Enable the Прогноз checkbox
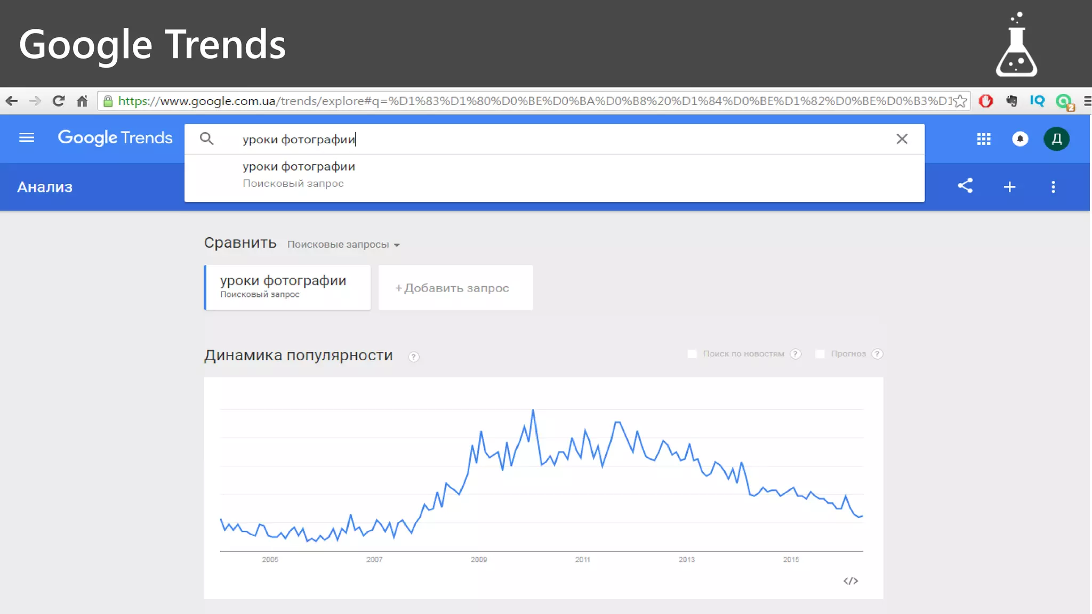The image size is (1092, 614). [820, 353]
